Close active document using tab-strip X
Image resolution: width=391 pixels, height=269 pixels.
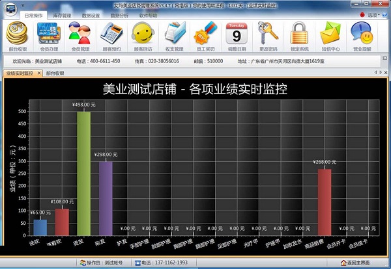[386, 73]
